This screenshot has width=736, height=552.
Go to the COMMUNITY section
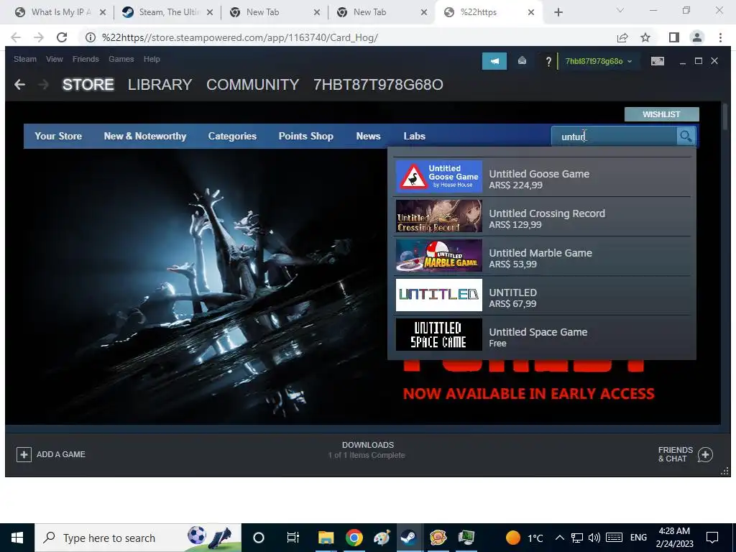point(252,85)
